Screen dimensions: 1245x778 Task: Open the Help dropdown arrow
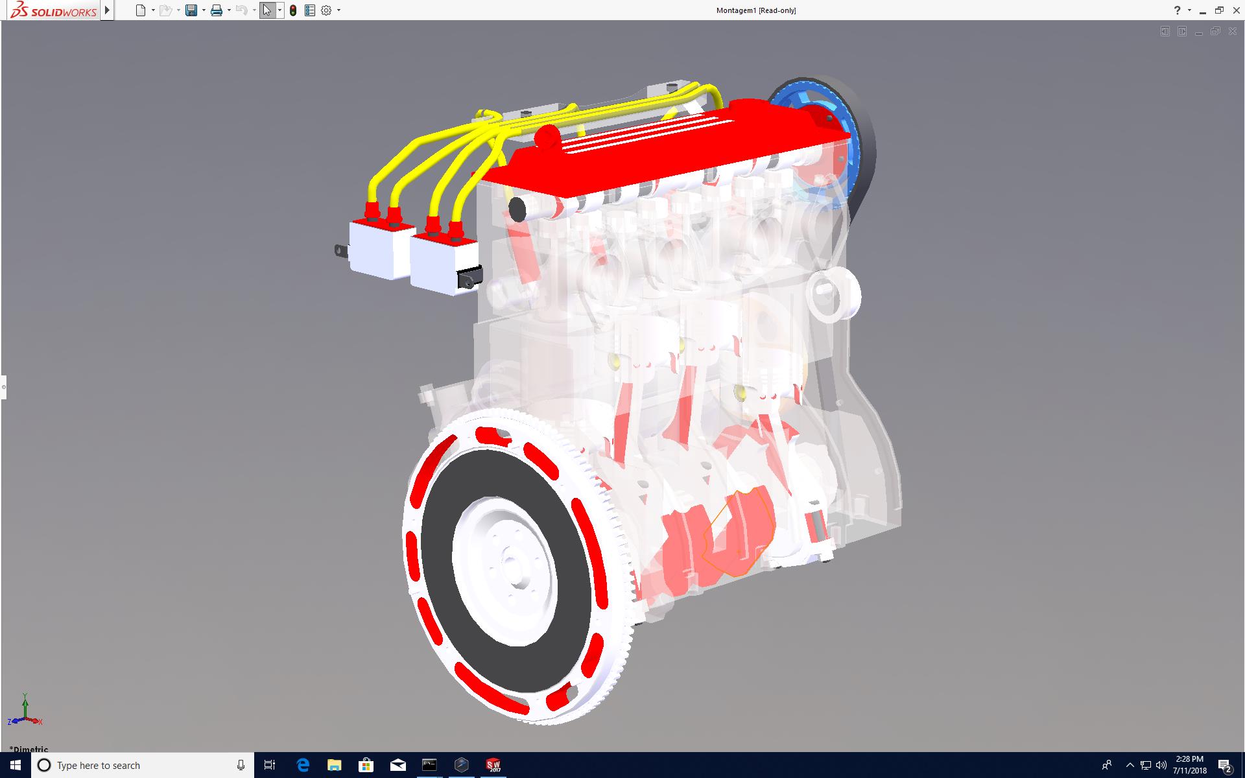(1189, 10)
